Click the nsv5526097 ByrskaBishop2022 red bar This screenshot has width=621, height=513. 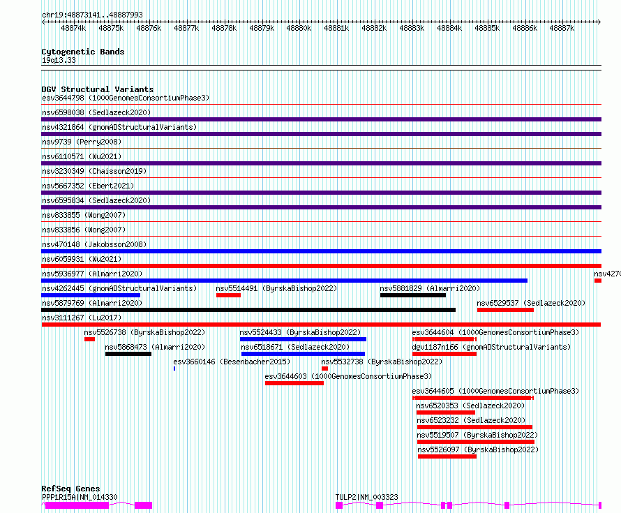tap(447, 456)
